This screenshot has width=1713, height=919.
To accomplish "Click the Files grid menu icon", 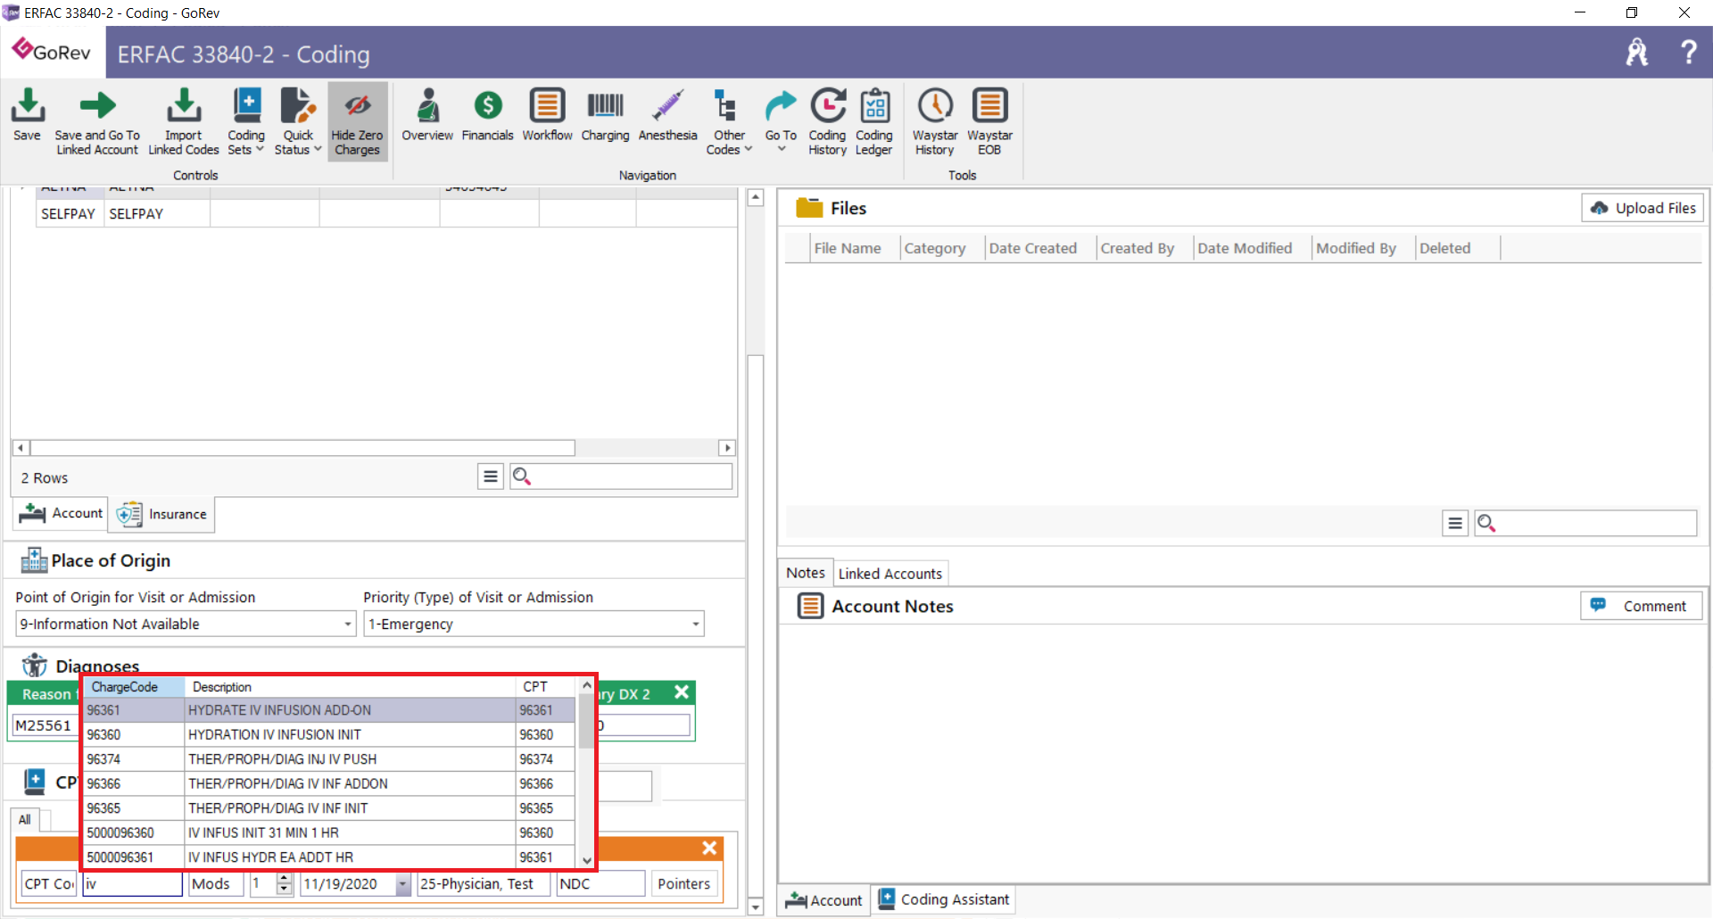I will point(1454,523).
